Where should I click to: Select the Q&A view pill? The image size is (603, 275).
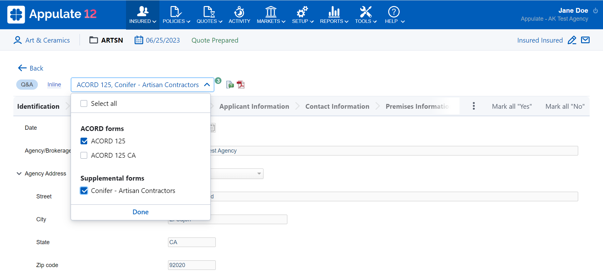pos(27,85)
